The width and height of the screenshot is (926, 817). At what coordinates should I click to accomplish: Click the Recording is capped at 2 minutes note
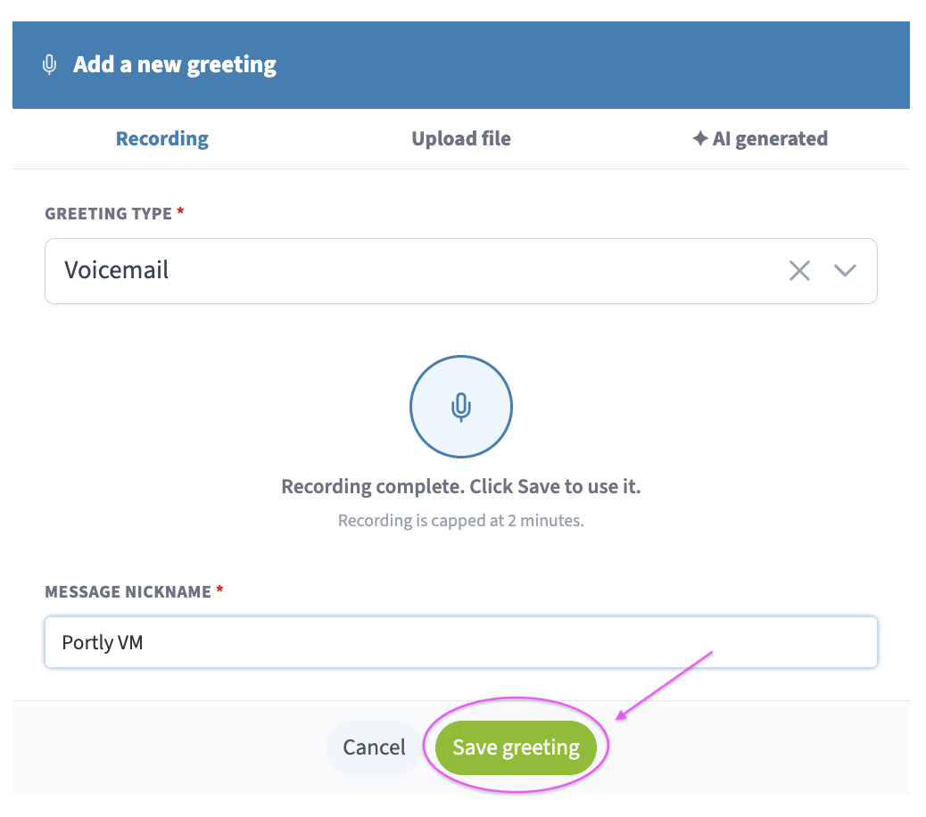(460, 521)
